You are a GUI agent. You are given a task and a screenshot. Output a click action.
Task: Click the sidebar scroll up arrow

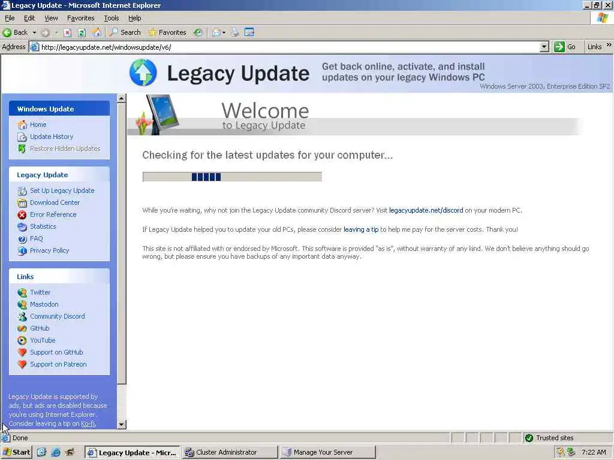121,98
